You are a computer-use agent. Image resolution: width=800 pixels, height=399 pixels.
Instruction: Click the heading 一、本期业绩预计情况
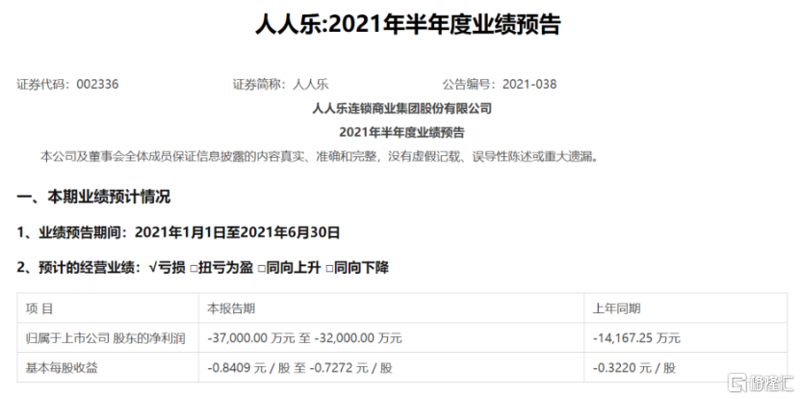coord(94,197)
